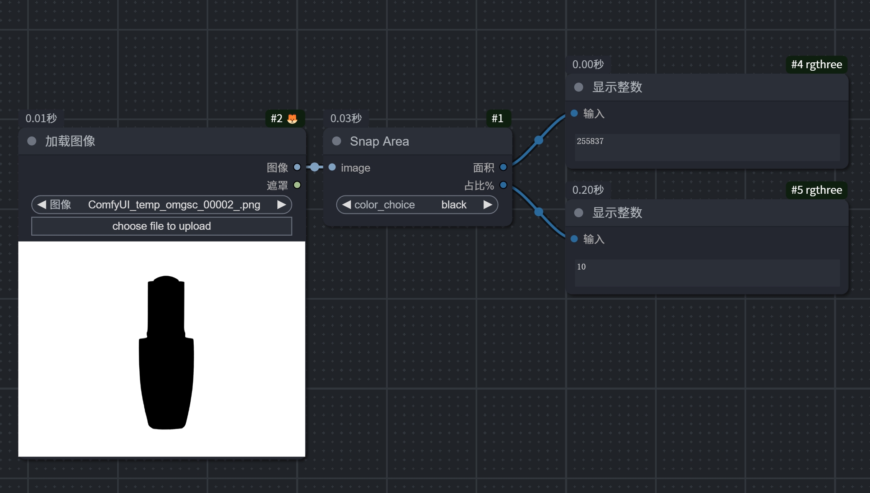Click the value 10 output text field

(707, 273)
